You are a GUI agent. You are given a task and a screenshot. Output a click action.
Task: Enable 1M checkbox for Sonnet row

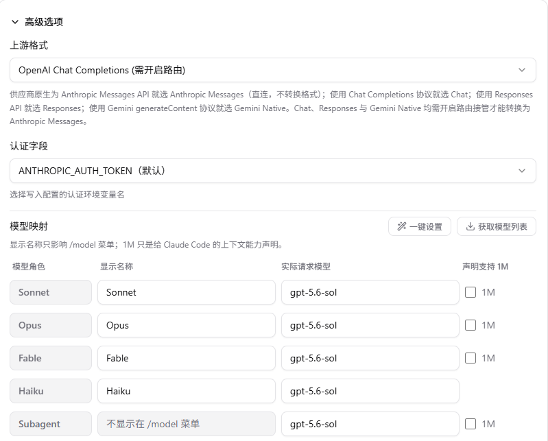click(x=470, y=292)
